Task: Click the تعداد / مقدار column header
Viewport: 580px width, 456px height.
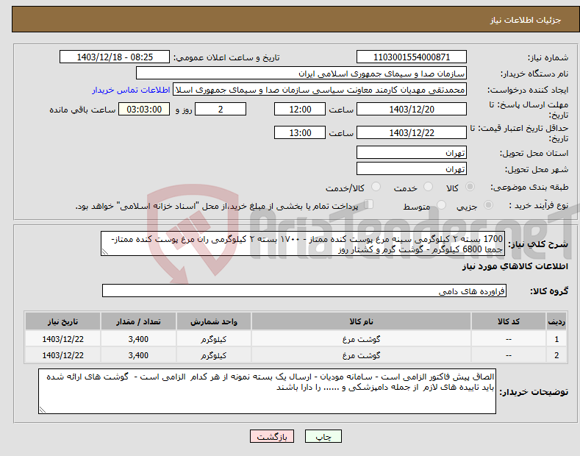Action: [138, 321]
